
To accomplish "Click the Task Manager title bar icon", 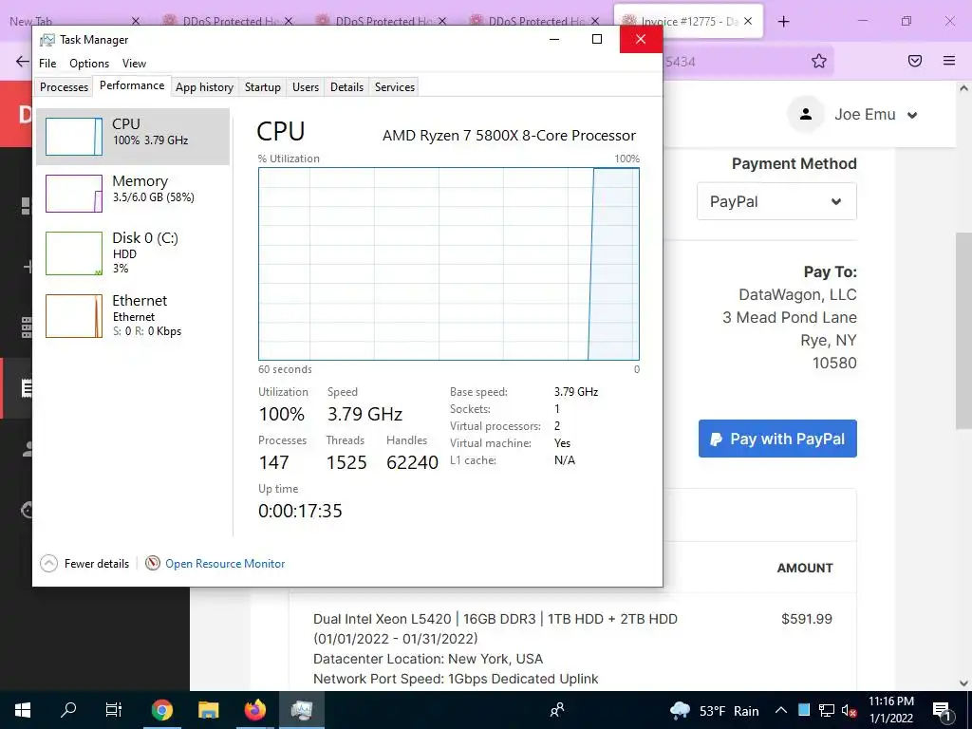I will (47, 40).
